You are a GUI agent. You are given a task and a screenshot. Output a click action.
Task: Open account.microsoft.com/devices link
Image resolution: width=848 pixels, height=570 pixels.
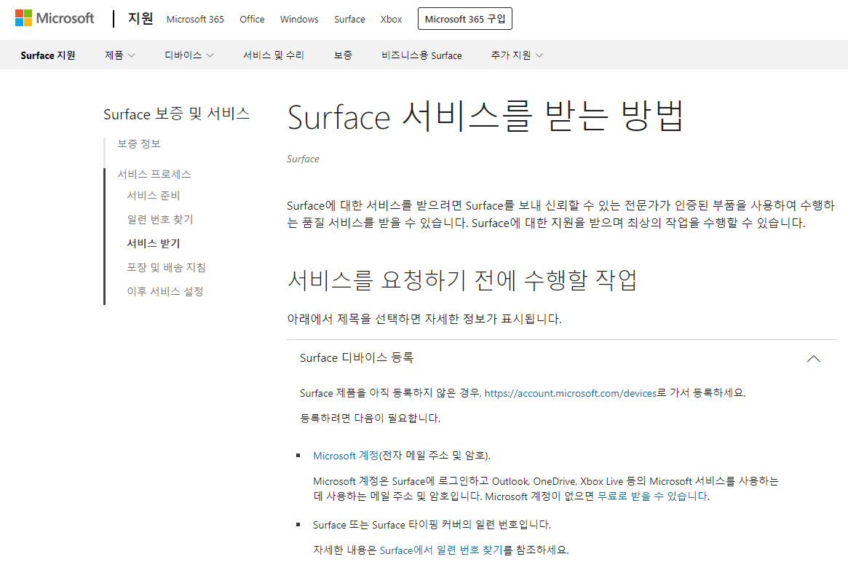tap(571, 393)
